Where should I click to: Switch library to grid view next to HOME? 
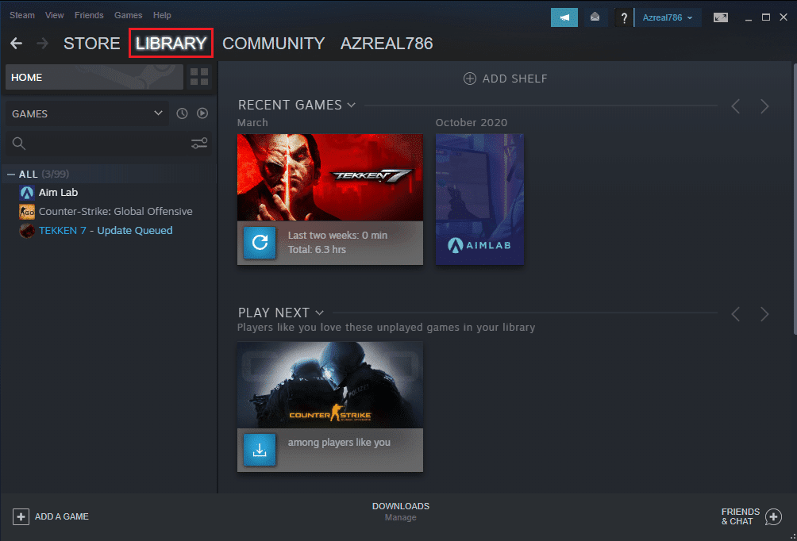198,77
